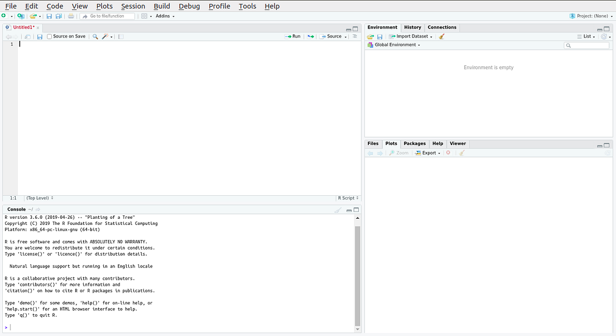
Task: Switch to the Packages tab
Action: [415, 143]
